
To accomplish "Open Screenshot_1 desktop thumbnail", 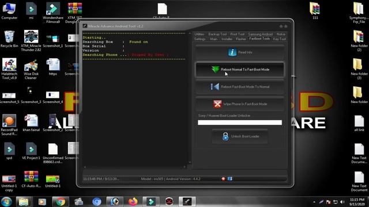I will (x=53, y=41).
